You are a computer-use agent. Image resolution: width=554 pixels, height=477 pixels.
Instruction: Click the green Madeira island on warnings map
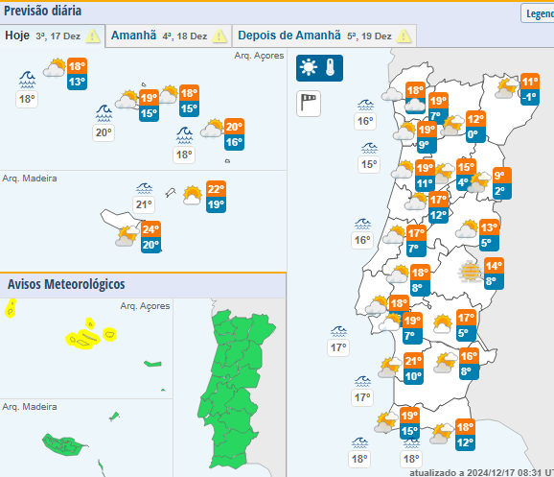point(63,444)
